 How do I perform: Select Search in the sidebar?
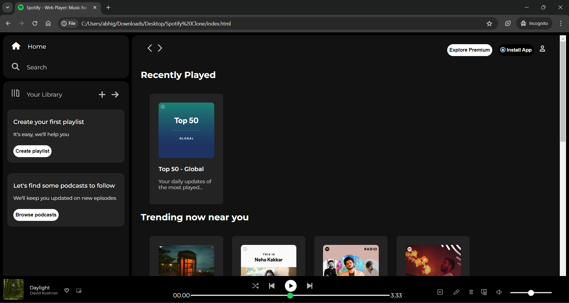37,67
